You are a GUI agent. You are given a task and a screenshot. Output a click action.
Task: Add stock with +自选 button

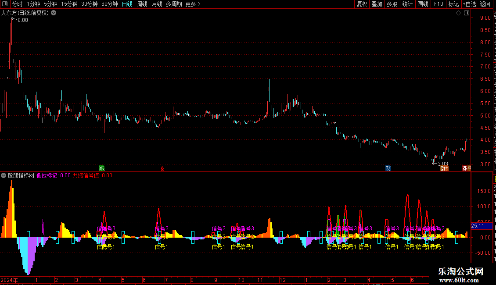point(469,4)
